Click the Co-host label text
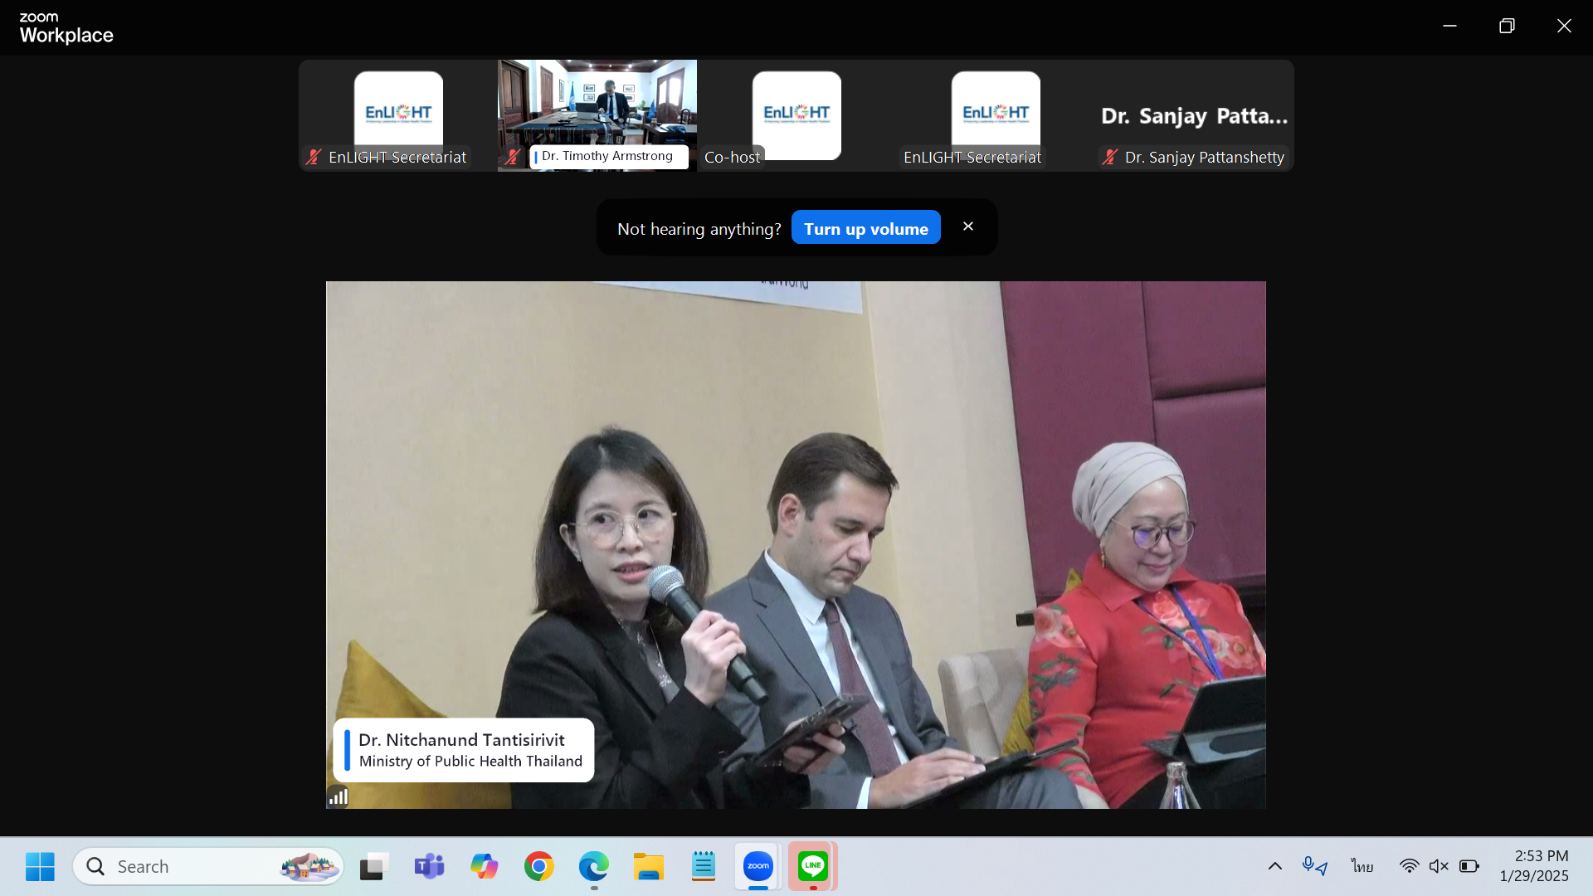The width and height of the screenshot is (1593, 896). tap(732, 157)
